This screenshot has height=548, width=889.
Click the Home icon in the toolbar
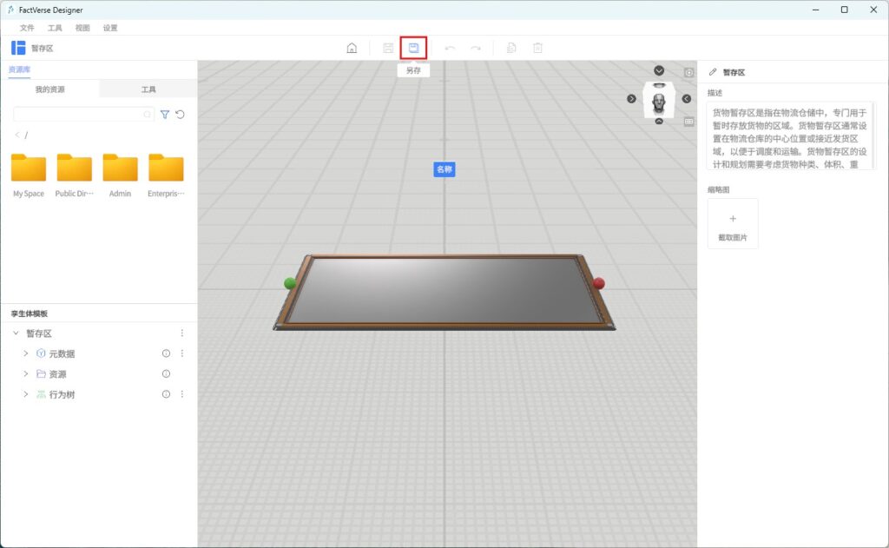[x=352, y=48]
